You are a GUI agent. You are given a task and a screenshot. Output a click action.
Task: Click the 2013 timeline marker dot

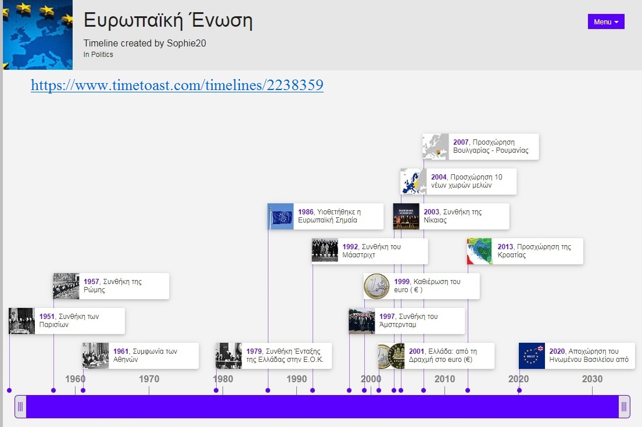(468, 390)
